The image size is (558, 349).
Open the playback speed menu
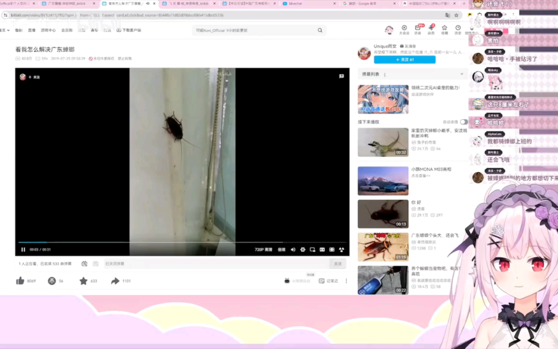(x=282, y=250)
